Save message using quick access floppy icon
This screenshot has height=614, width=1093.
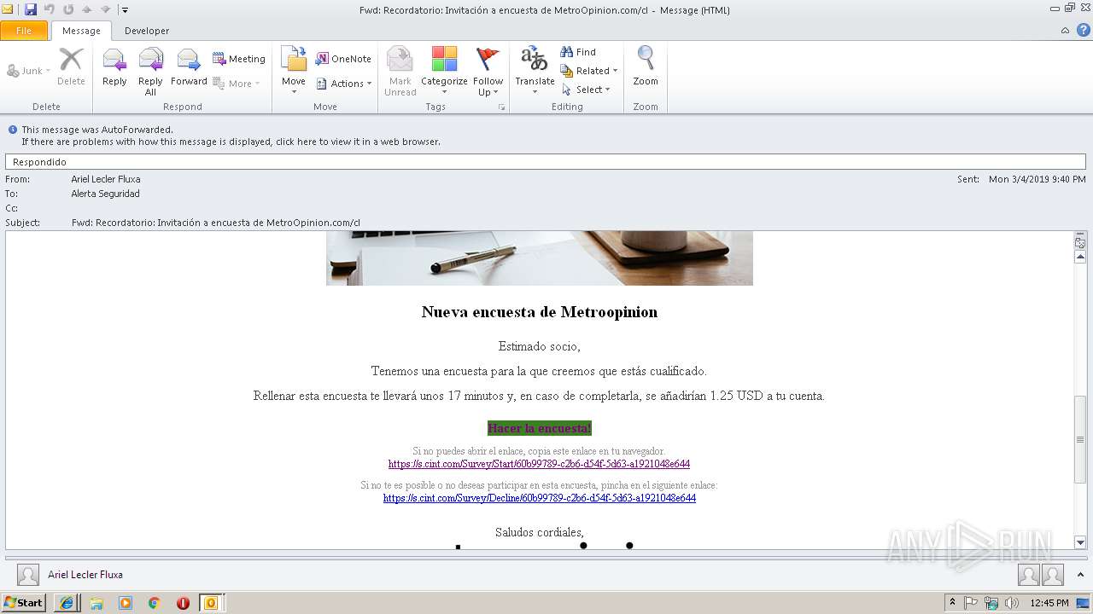(31, 9)
